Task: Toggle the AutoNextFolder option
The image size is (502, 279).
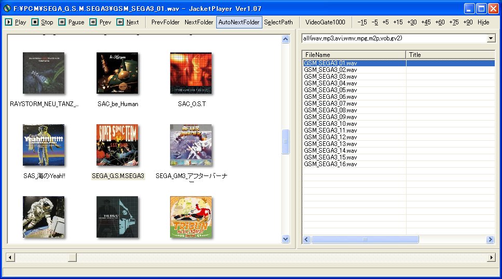Action: tap(239, 22)
